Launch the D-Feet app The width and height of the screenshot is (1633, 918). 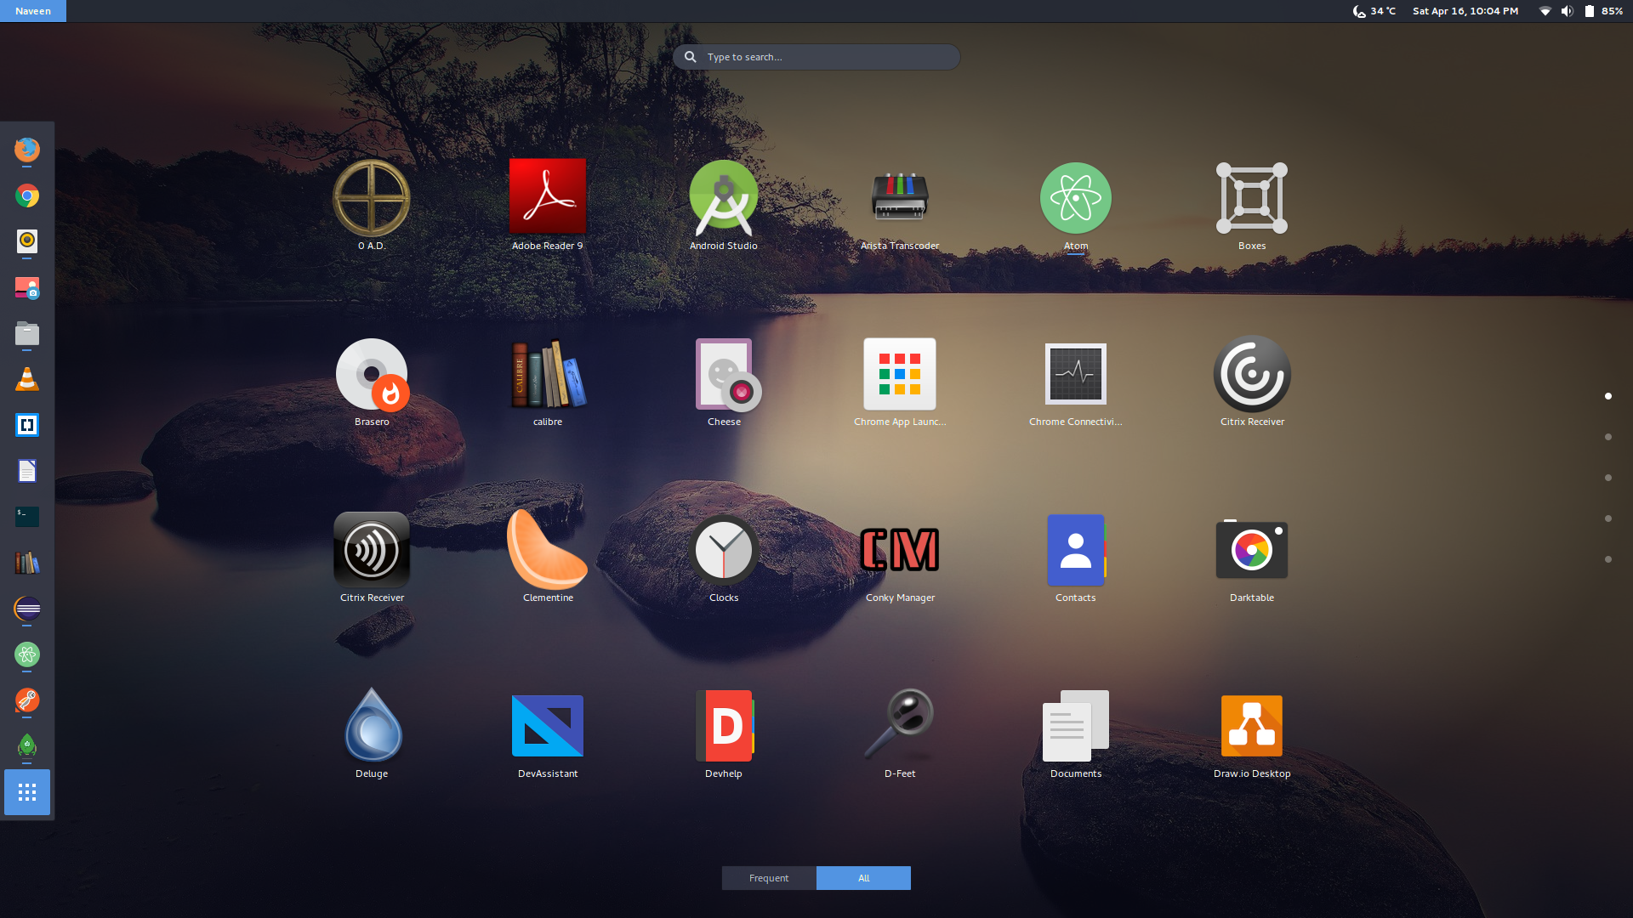coord(900,723)
